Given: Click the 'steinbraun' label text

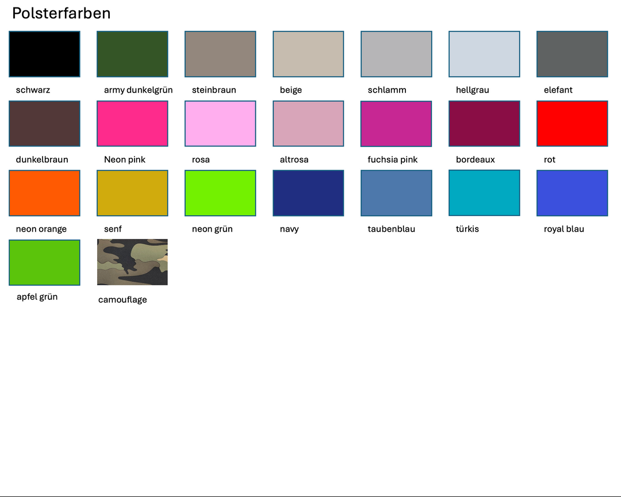Looking at the screenshot, I should [214, 90].
